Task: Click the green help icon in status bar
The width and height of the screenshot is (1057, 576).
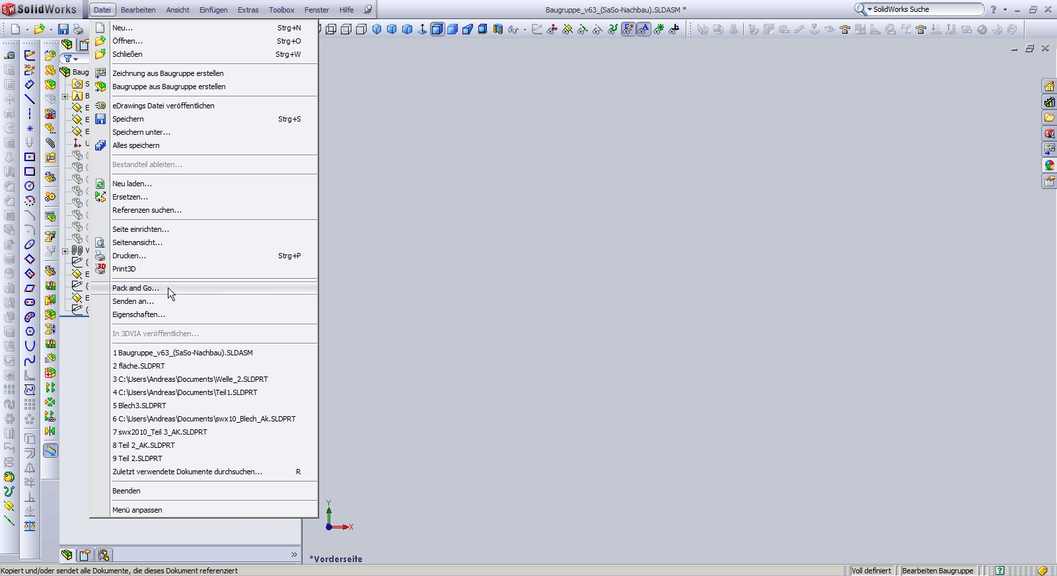Action: (x=1000, y=571)
